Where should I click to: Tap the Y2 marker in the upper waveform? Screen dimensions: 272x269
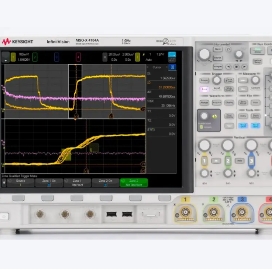click(x=143, y=110)
